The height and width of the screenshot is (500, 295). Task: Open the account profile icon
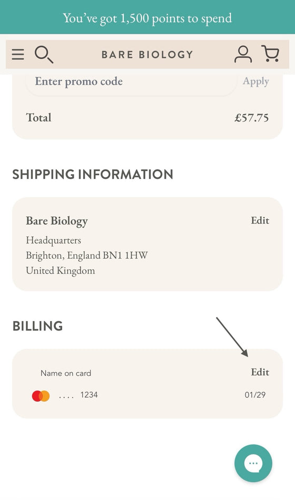pos(243,54)
